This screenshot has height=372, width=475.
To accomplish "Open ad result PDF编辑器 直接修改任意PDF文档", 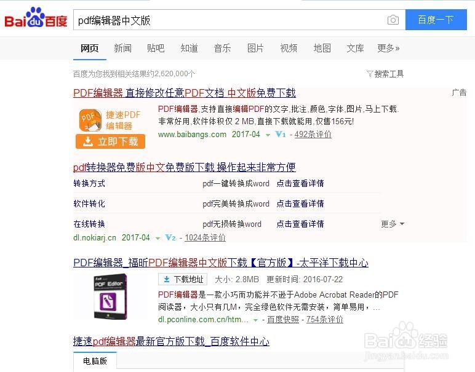I will pos(185,93).
